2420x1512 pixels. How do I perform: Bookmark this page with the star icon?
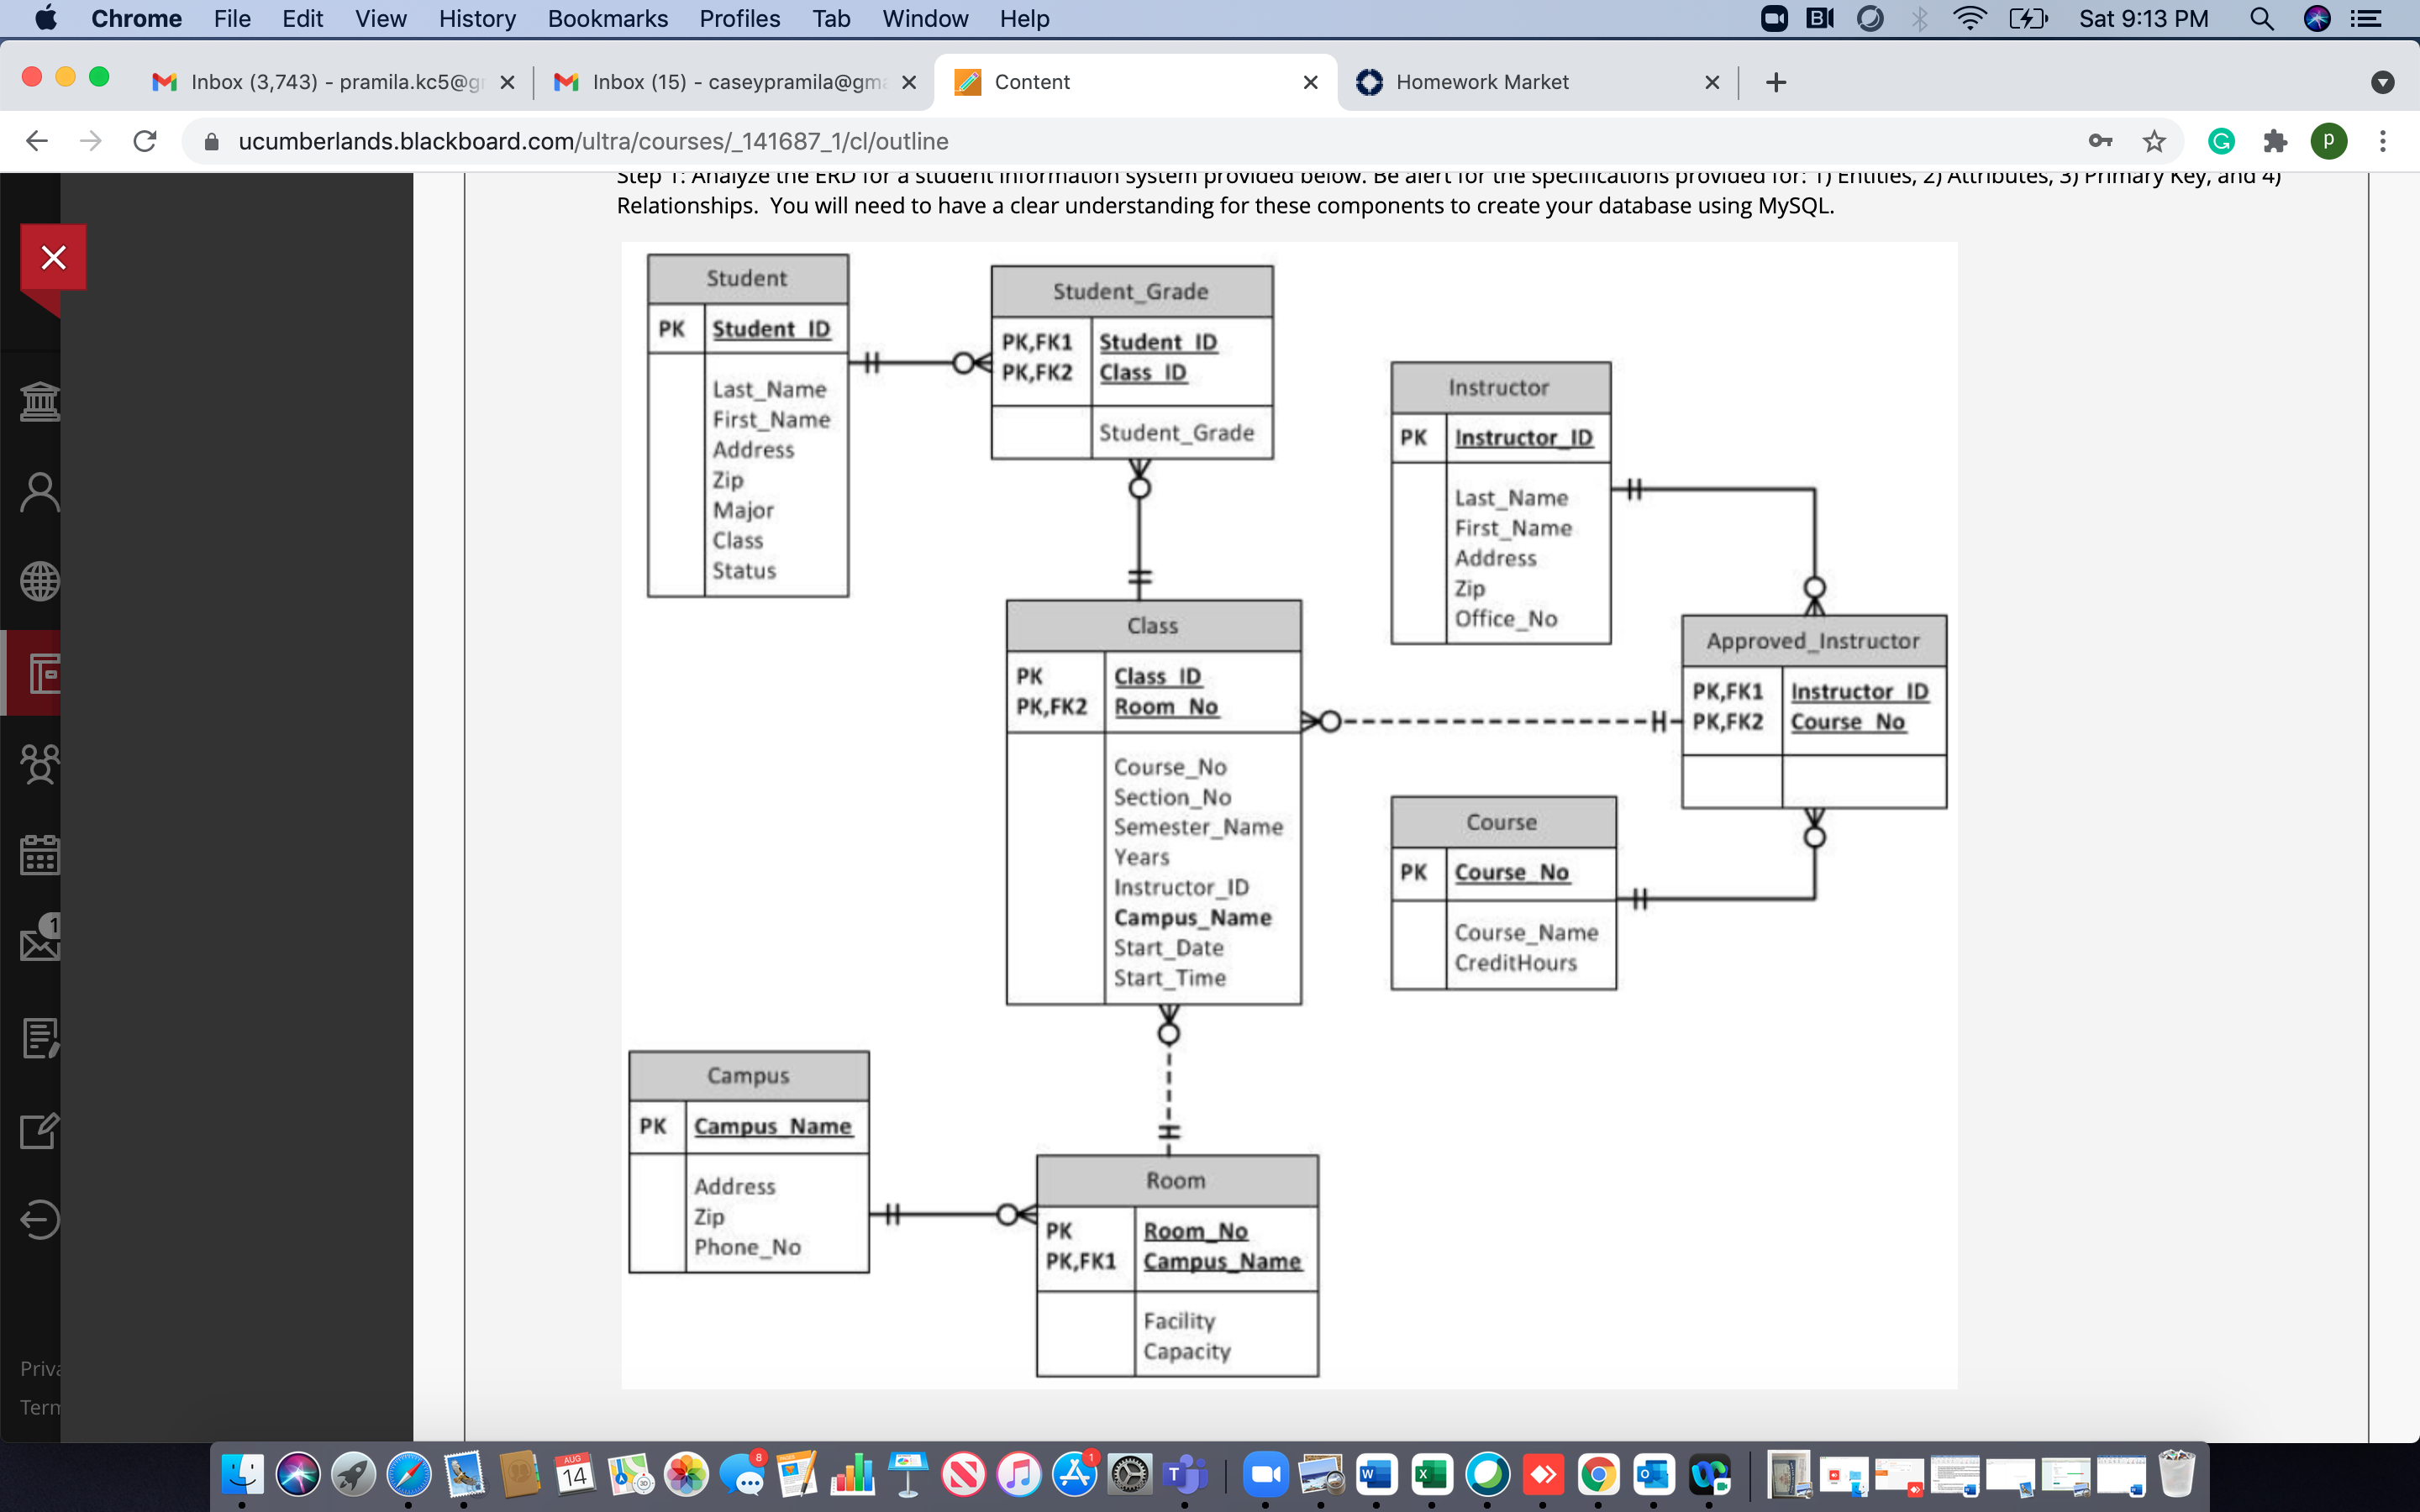(x=2154, y=141)
